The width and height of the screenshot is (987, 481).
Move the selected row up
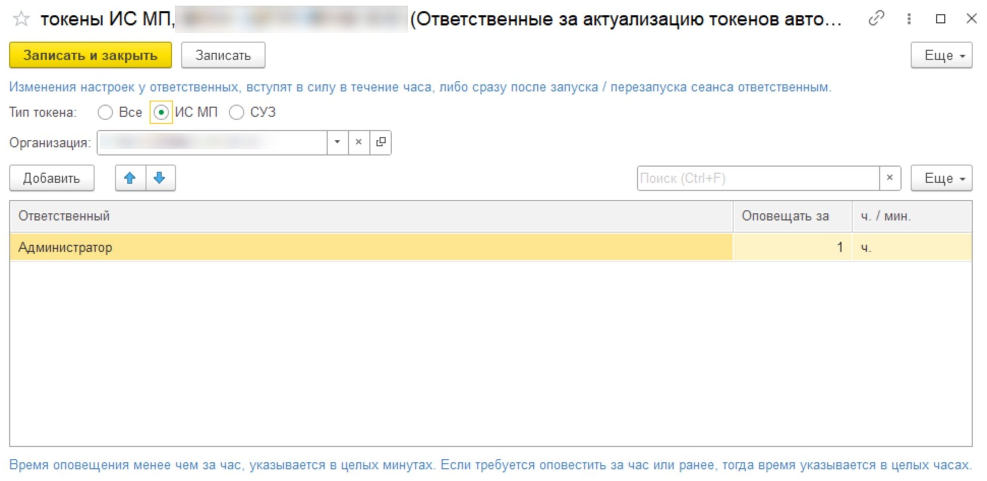(x=130, y=178)
